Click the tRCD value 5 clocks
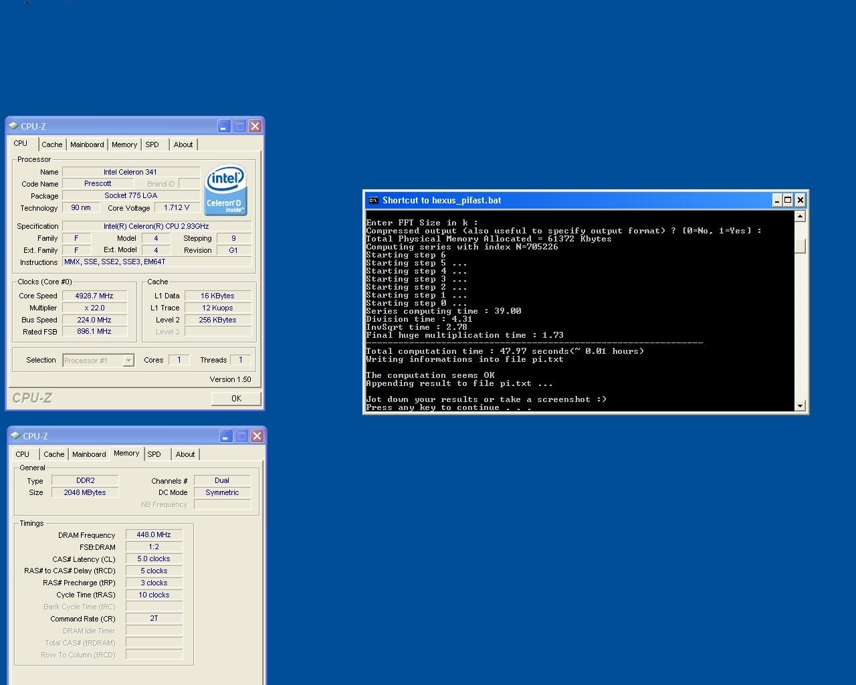The width and height of the screenshot is (856, 685). (x=154, y=571)
